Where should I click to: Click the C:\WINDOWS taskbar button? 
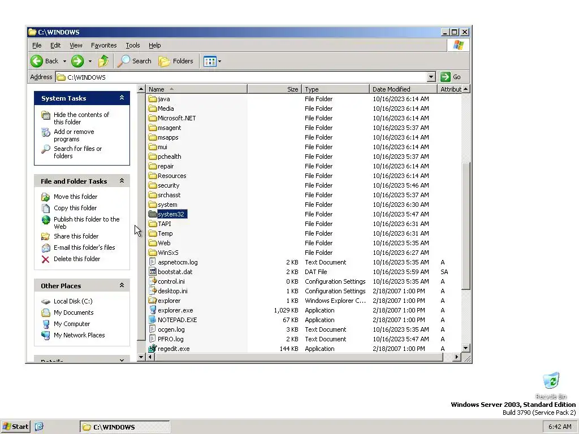click(125, 427)
